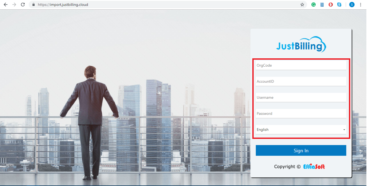Reload the page with the refresh icon

click(23, 5)
